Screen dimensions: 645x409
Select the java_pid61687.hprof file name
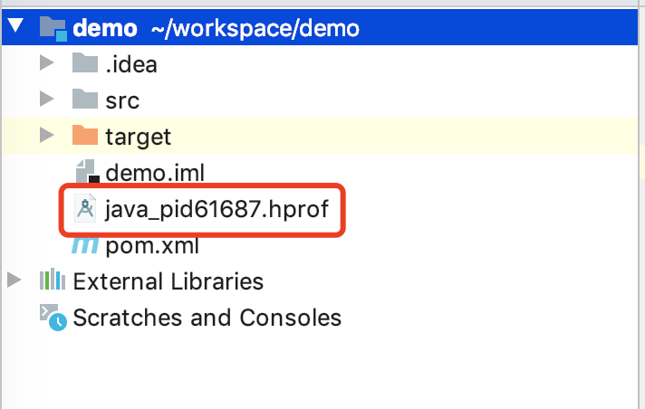tap(217, 210)
